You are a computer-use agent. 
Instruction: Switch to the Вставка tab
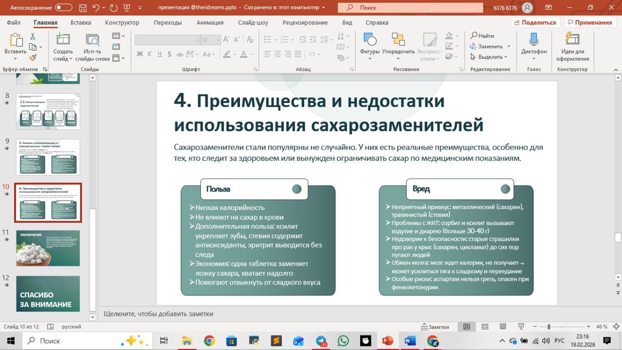pyautogui.click(x=81, y=23)
